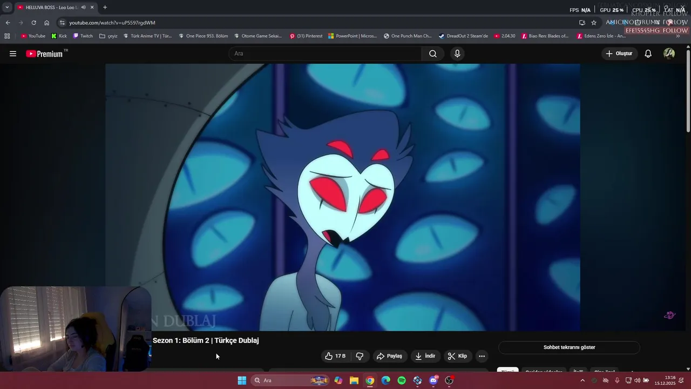Open the tab search dropdown arrow
The width and height of the screenshot is (691, 389).
tap(7, 8)
